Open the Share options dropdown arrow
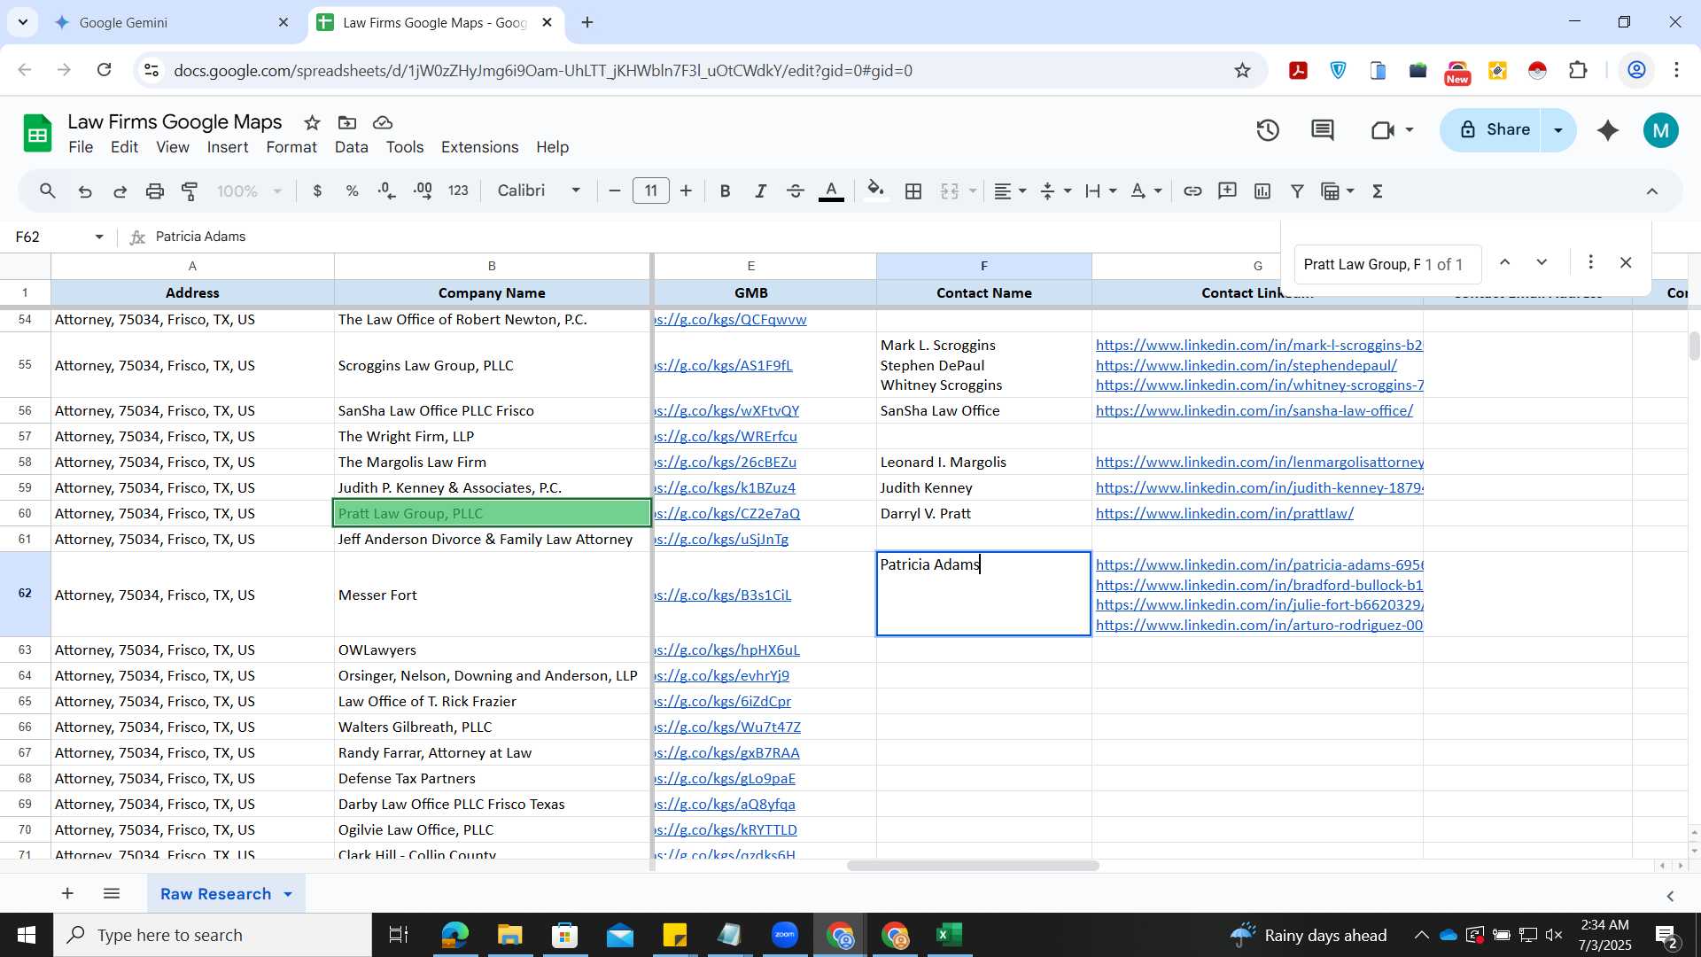Image resolution: width=1701 pixels, height=957 pixels. coord(1558,130)
